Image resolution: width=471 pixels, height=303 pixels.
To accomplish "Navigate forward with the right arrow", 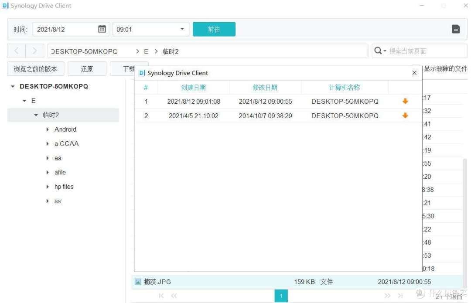I will 35,51.
